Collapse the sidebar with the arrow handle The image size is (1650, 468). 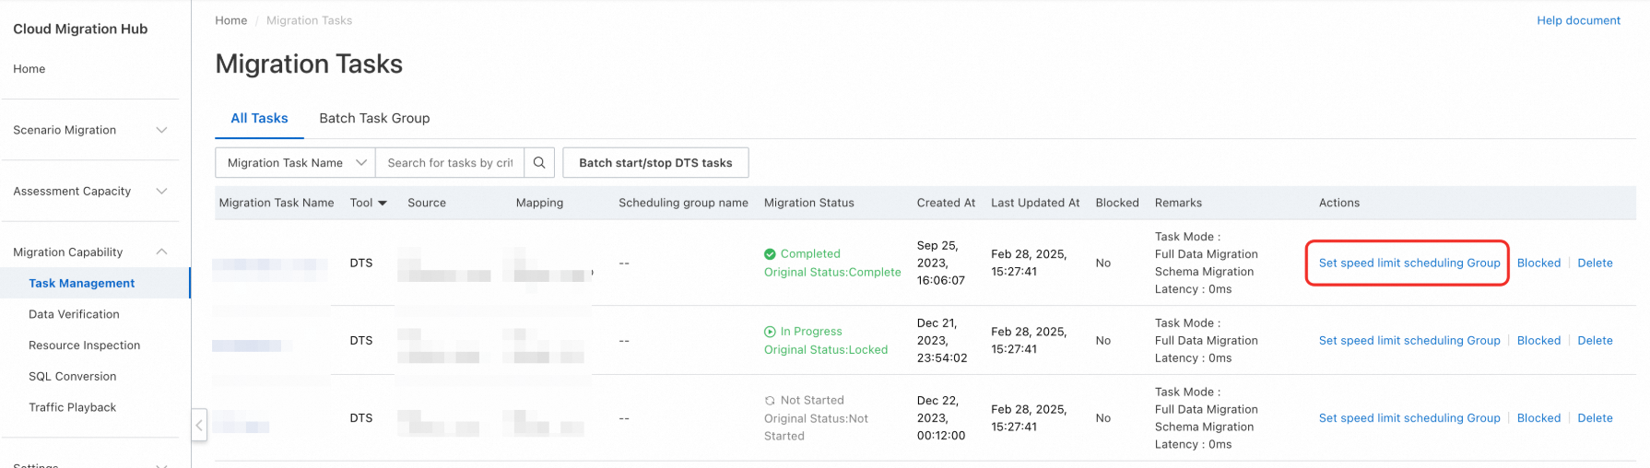199,425
